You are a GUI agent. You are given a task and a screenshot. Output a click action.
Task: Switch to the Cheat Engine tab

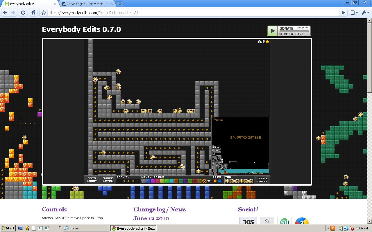tap(87, 4)
